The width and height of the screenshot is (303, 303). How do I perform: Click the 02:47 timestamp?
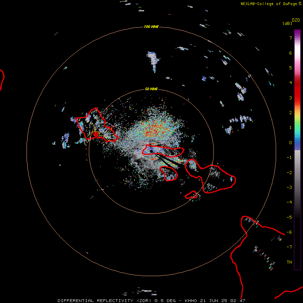coord(238,301)
